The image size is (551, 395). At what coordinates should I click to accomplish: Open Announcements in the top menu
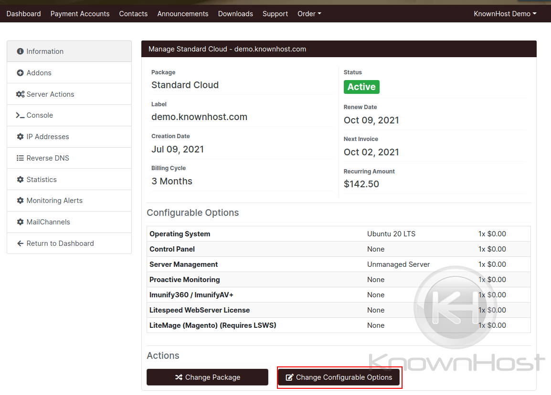(183, 14)
